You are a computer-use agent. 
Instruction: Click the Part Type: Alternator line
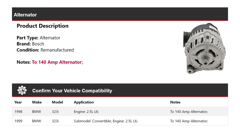pos(38,38)
